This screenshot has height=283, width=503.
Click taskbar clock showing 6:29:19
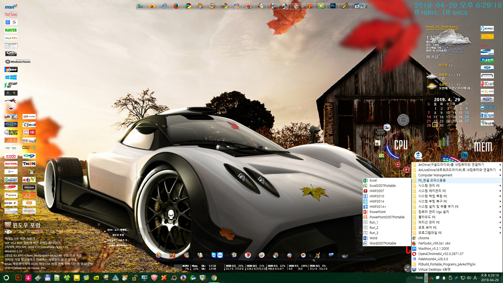pyautogui.click(x=490, y=275)
